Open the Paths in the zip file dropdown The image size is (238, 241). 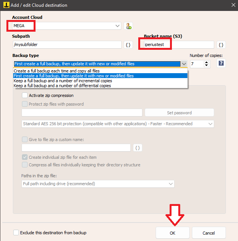(170, 184)
